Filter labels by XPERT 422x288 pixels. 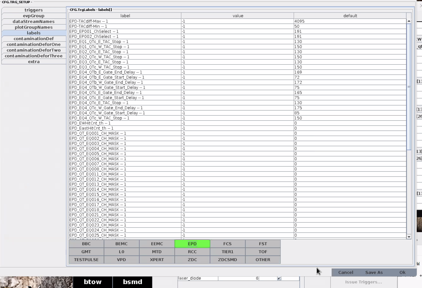pos(157,260)
